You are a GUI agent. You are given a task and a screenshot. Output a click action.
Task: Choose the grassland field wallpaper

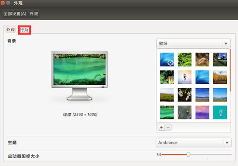[x=167, y=95]
